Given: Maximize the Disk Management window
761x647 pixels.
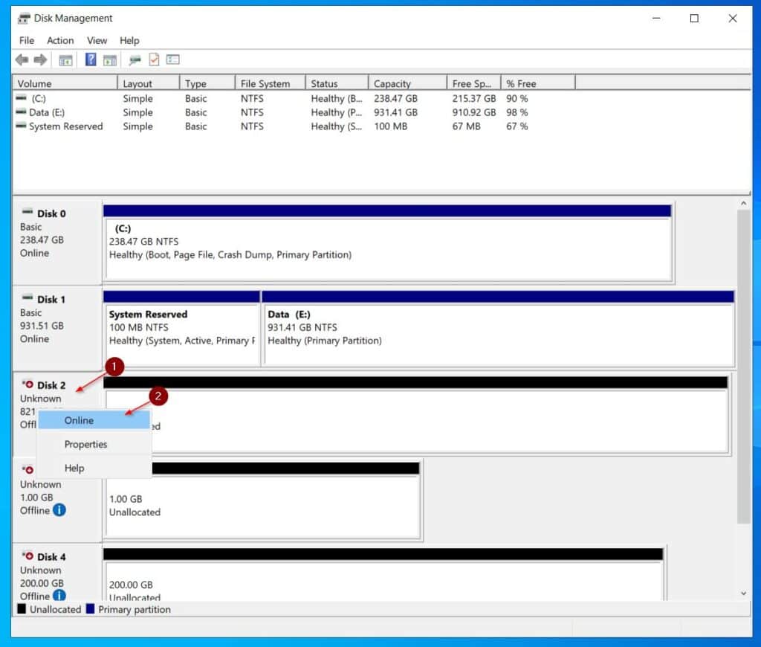Looking at the screenshot, I should click(x=694, y=19).
